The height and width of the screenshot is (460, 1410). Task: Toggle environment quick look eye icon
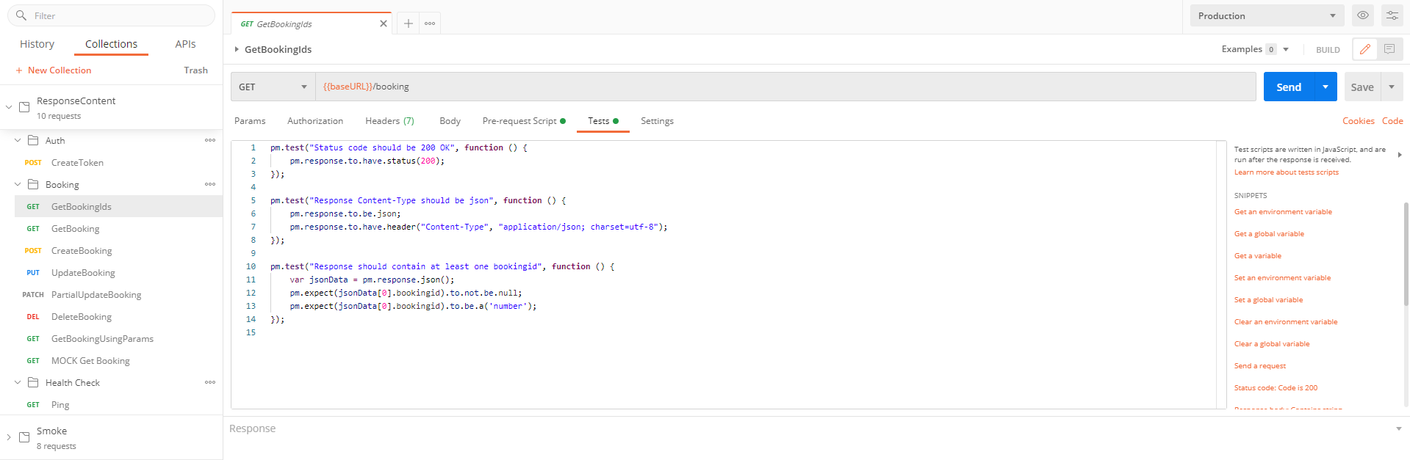(x=1363, y=15)
